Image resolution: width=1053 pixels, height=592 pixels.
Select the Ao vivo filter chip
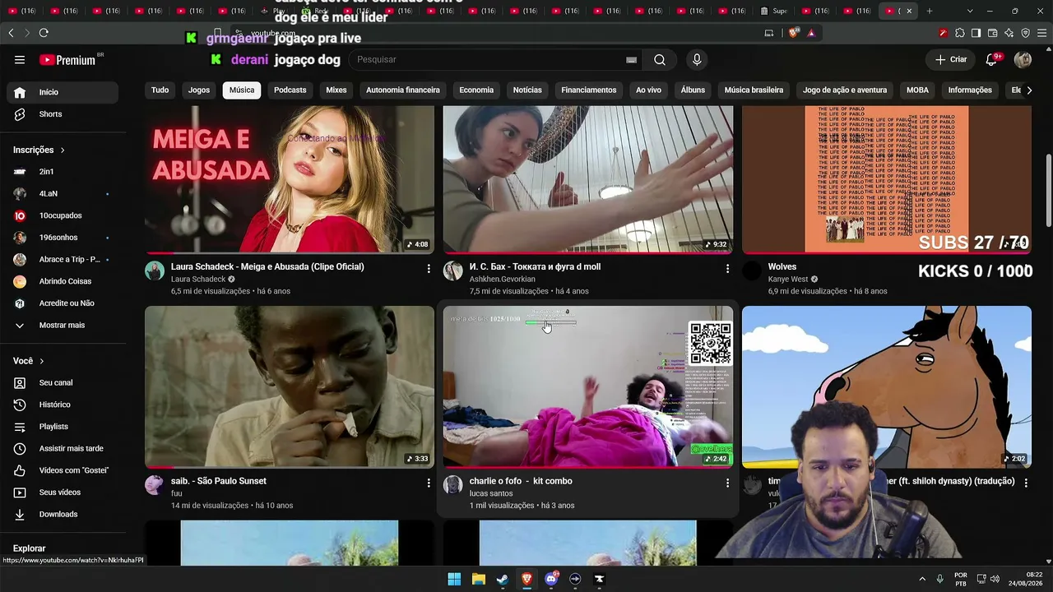648,90
